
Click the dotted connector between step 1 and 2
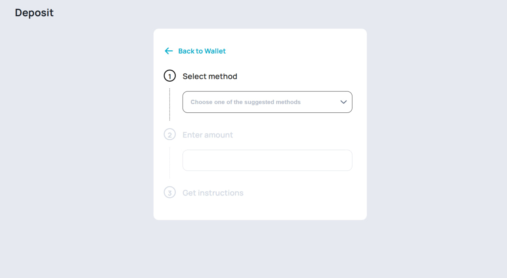coord(170,105)
